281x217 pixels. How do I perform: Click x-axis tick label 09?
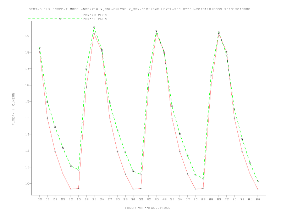coord(63,199)
